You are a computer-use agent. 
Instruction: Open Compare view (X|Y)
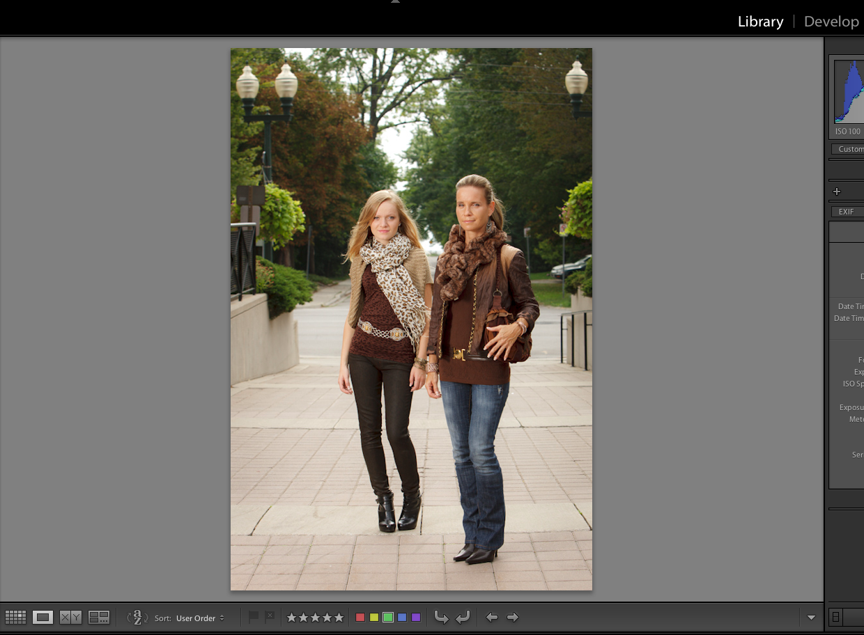[70, 618]
